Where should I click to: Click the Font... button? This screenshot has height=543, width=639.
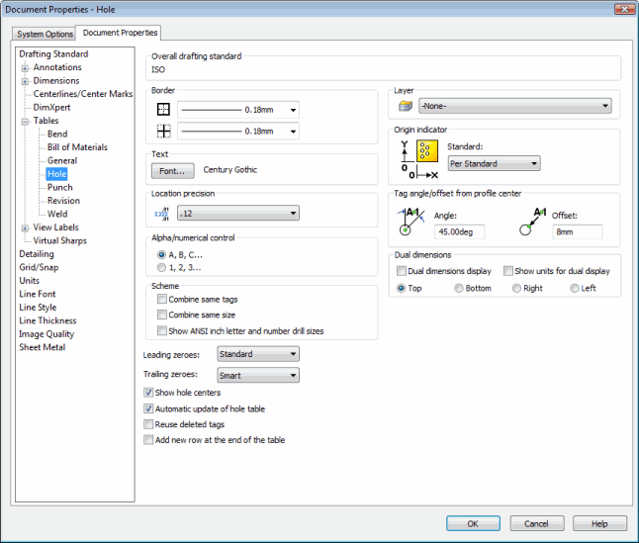[172, 171]
